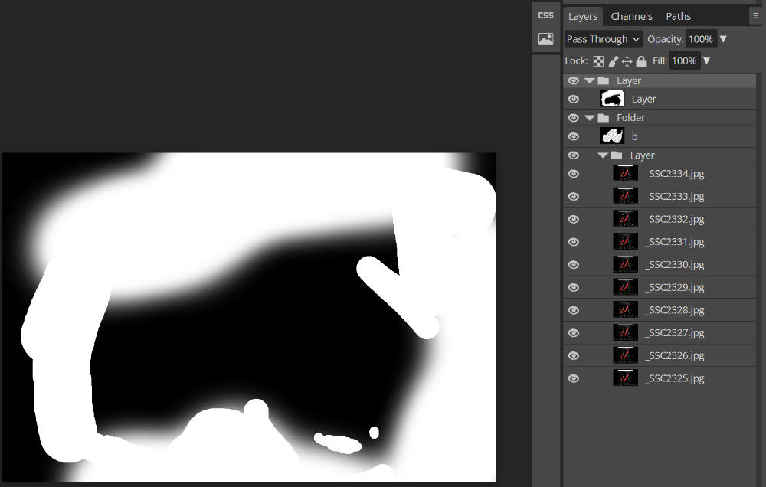Toggle visibility of nested Layer group
Screen dimensions: 766x487
tap(574, 155)
